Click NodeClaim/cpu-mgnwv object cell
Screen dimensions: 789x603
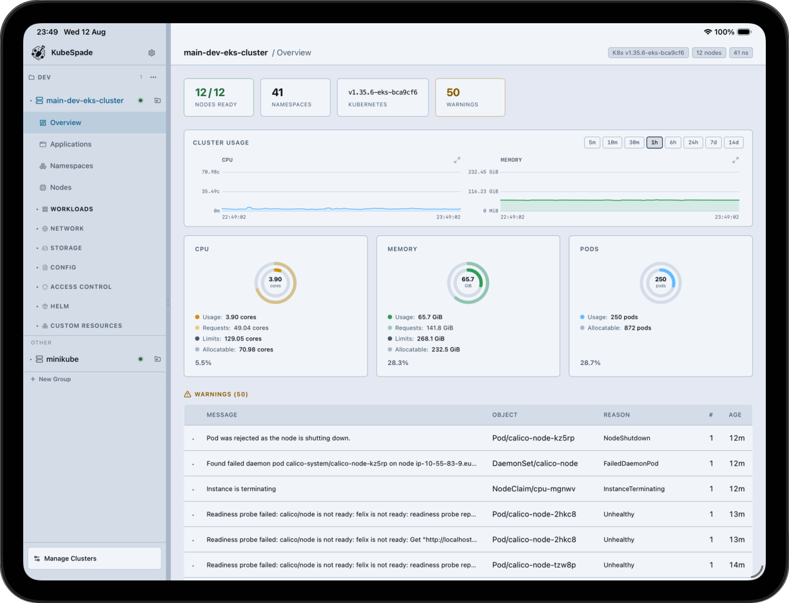(x=534, y=489)
